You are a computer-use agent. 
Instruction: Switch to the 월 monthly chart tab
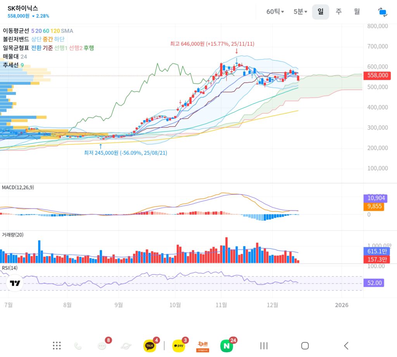(357, 12)
